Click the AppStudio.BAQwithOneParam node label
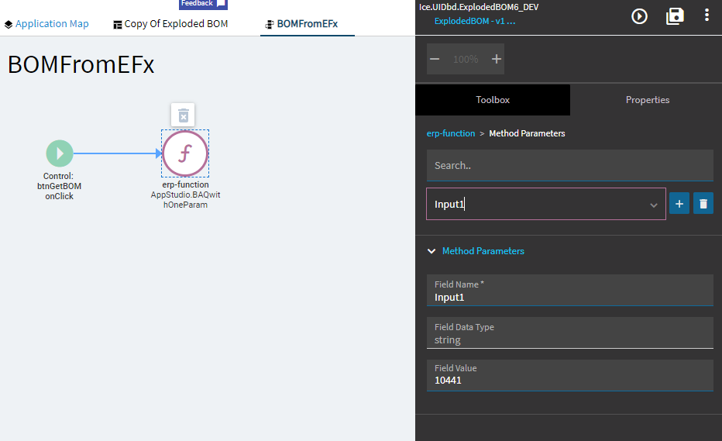 tap(186, 200)
